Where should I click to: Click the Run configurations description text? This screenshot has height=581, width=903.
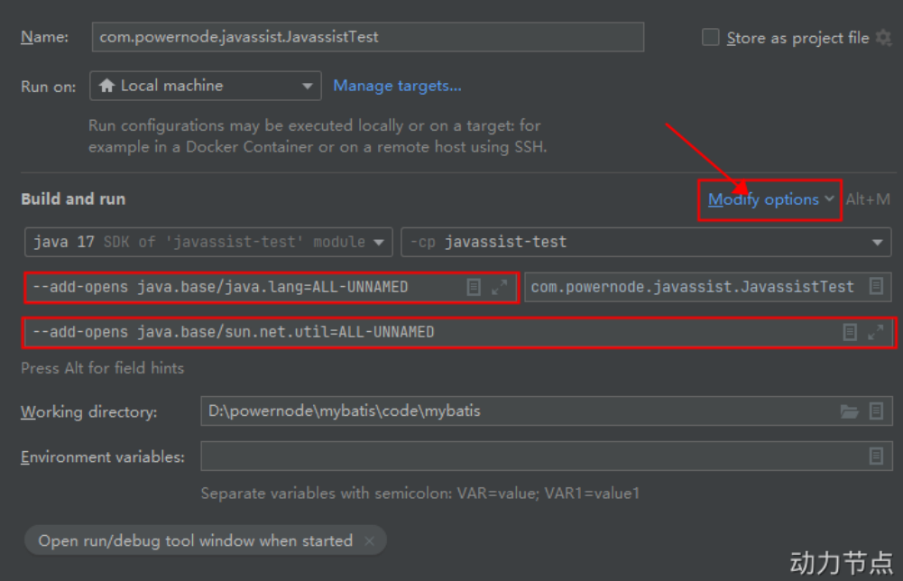(318, 136)
